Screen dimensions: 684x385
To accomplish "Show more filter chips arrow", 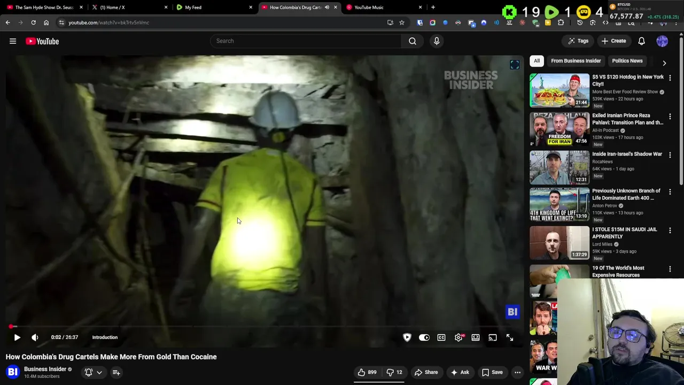I will (664, 63).
